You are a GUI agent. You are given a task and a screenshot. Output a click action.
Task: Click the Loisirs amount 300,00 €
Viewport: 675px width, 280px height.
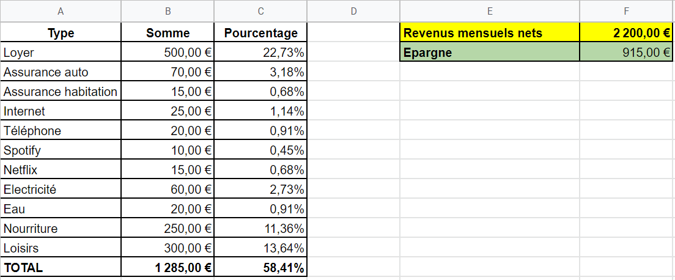coord(168,248)
